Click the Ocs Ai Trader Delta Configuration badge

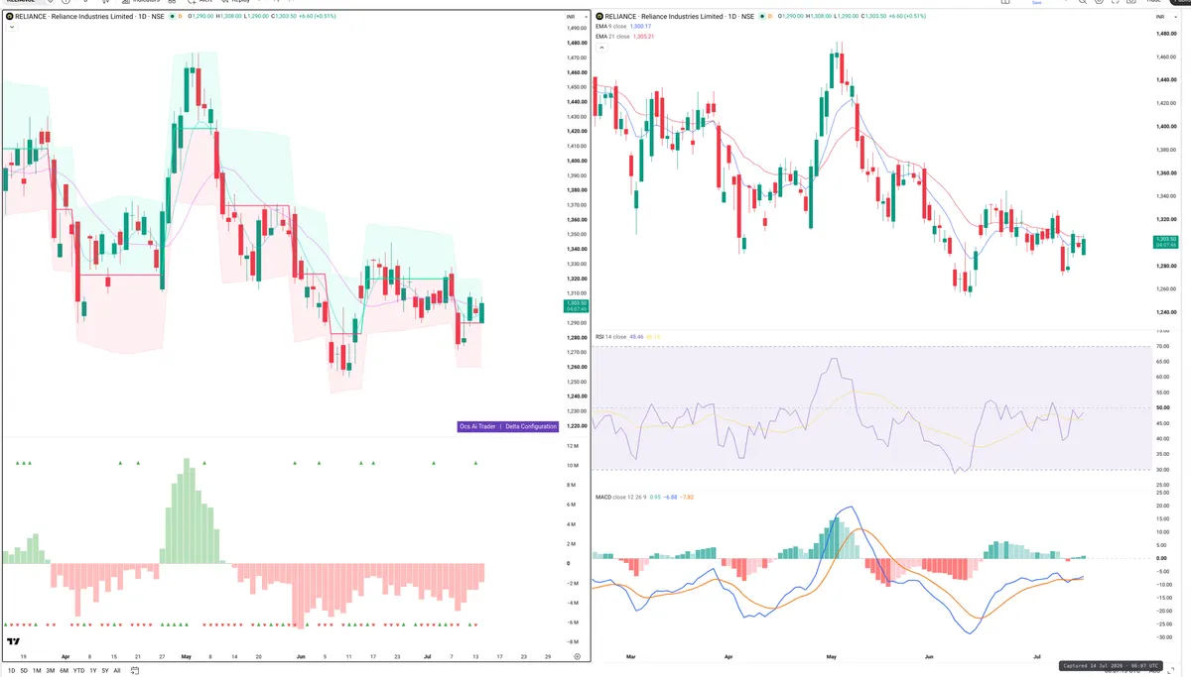pos(507,426)
